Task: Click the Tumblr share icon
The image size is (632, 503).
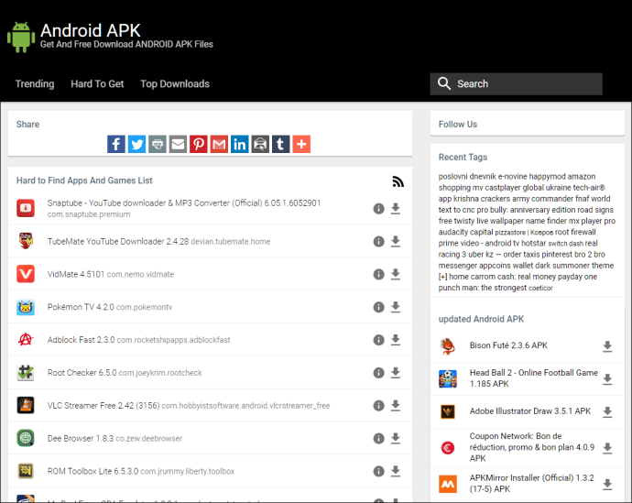Action: tap(280, 144)
